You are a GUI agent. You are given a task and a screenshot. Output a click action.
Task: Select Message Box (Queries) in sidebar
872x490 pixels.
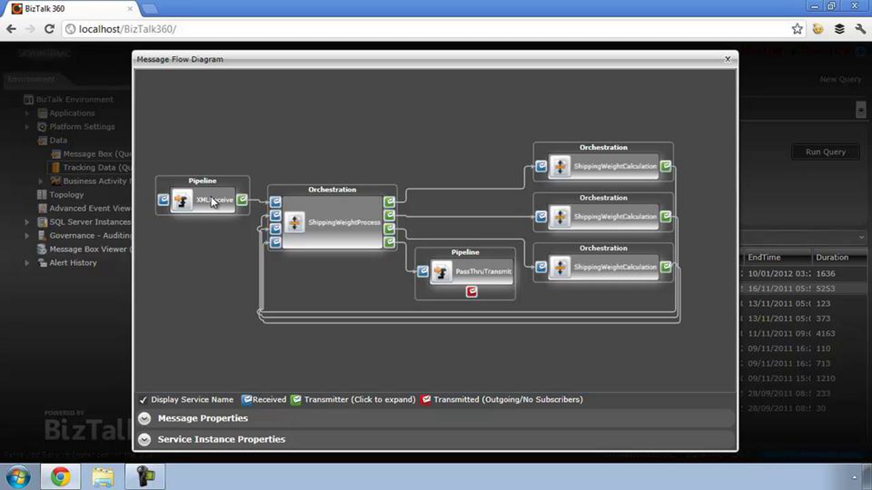(x=97, y=154)
